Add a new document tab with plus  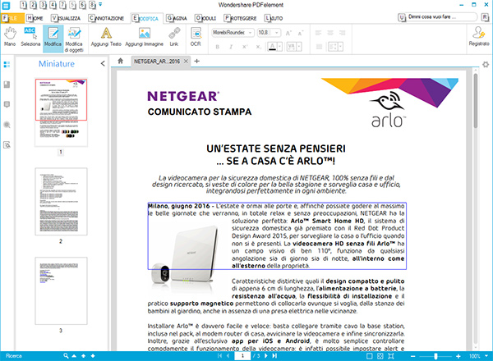(x=197, y=61)
